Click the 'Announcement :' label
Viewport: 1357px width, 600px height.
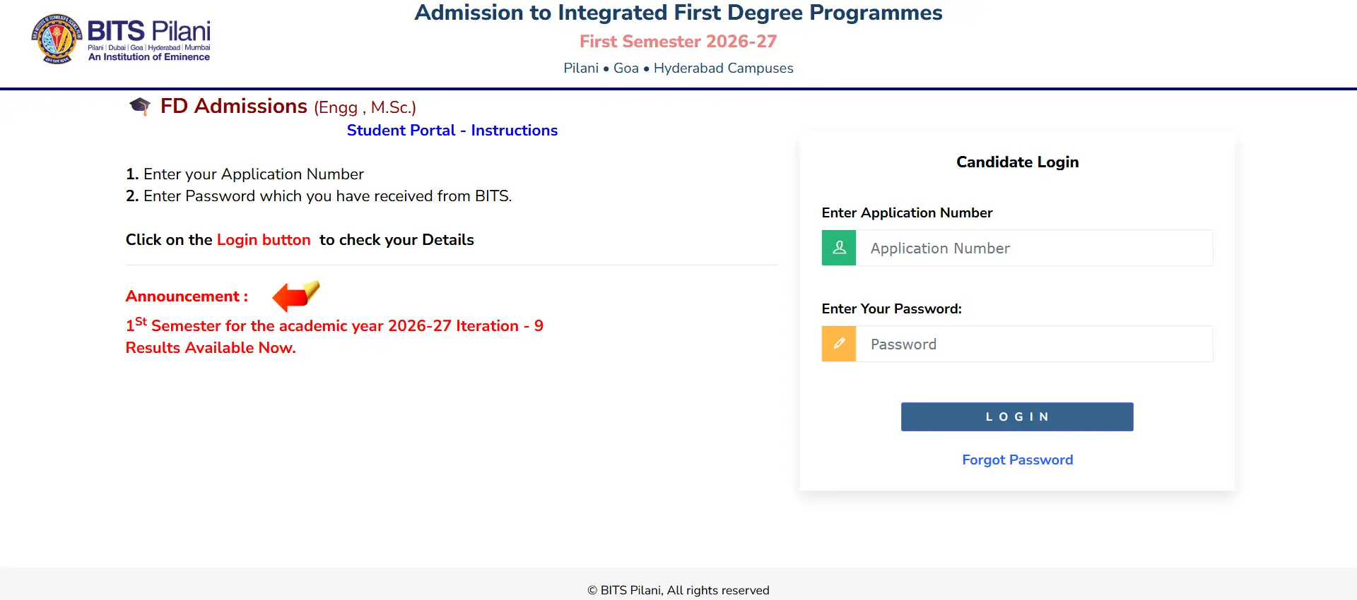[x=187, y=296]
